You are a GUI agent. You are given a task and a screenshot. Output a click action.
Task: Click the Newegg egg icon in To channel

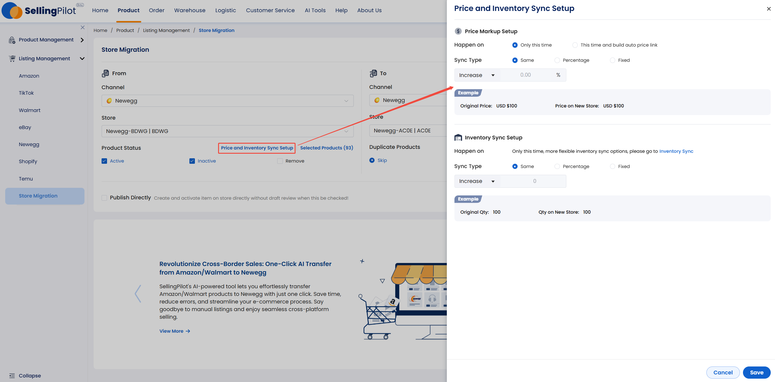point(377,100)
